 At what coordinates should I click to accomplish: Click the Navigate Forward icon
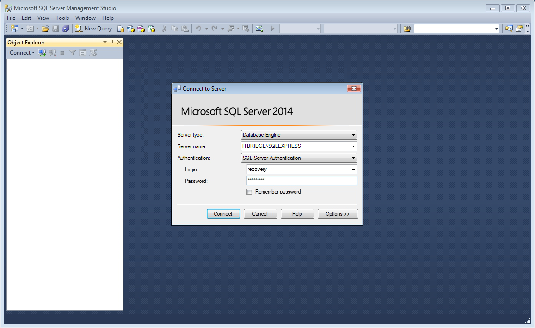coord(246,29)
